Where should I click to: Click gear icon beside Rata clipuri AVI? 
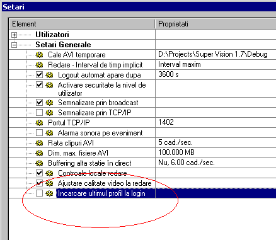pos(39,143)
